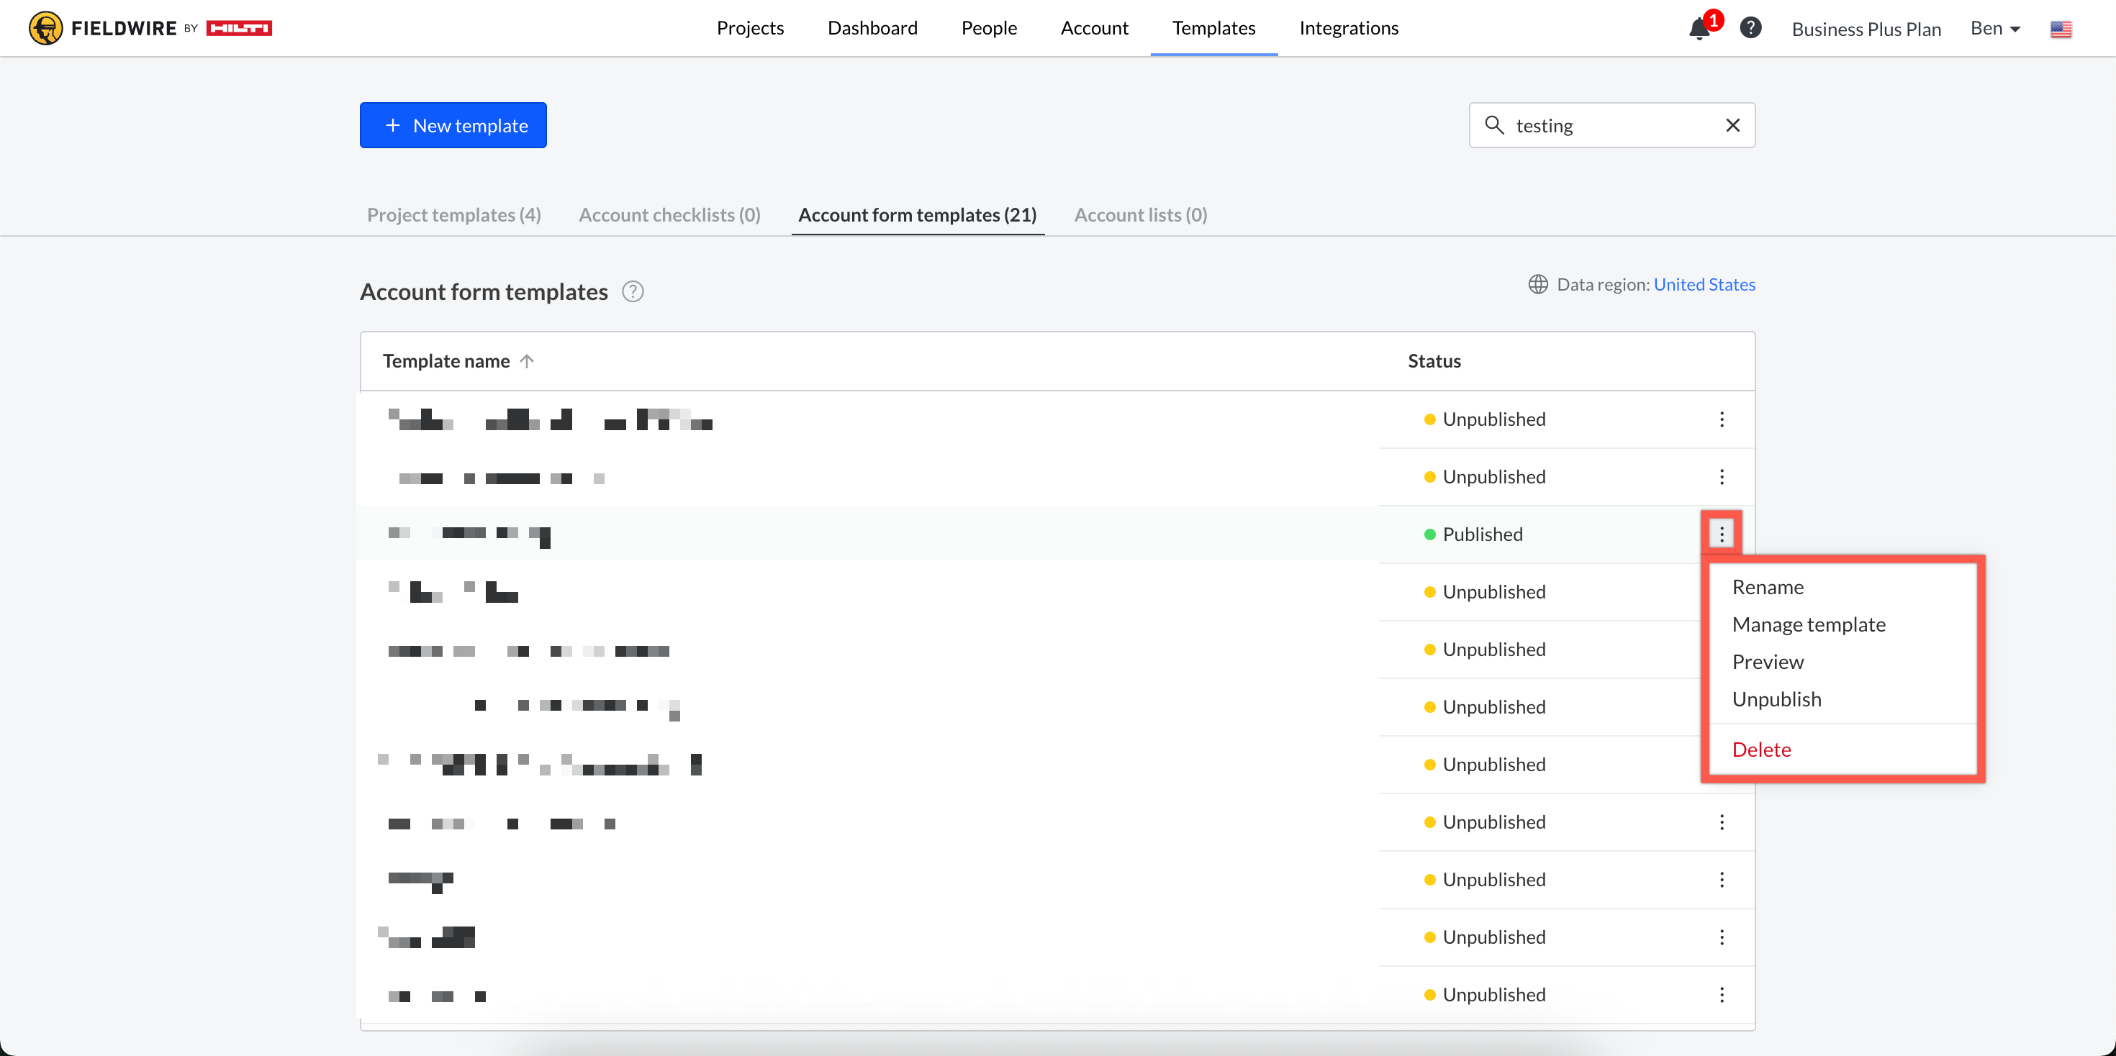Click the New template button

point(453,126)
